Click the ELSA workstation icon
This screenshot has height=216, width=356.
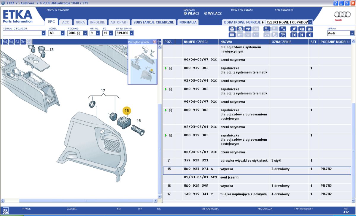click(267, 29)
